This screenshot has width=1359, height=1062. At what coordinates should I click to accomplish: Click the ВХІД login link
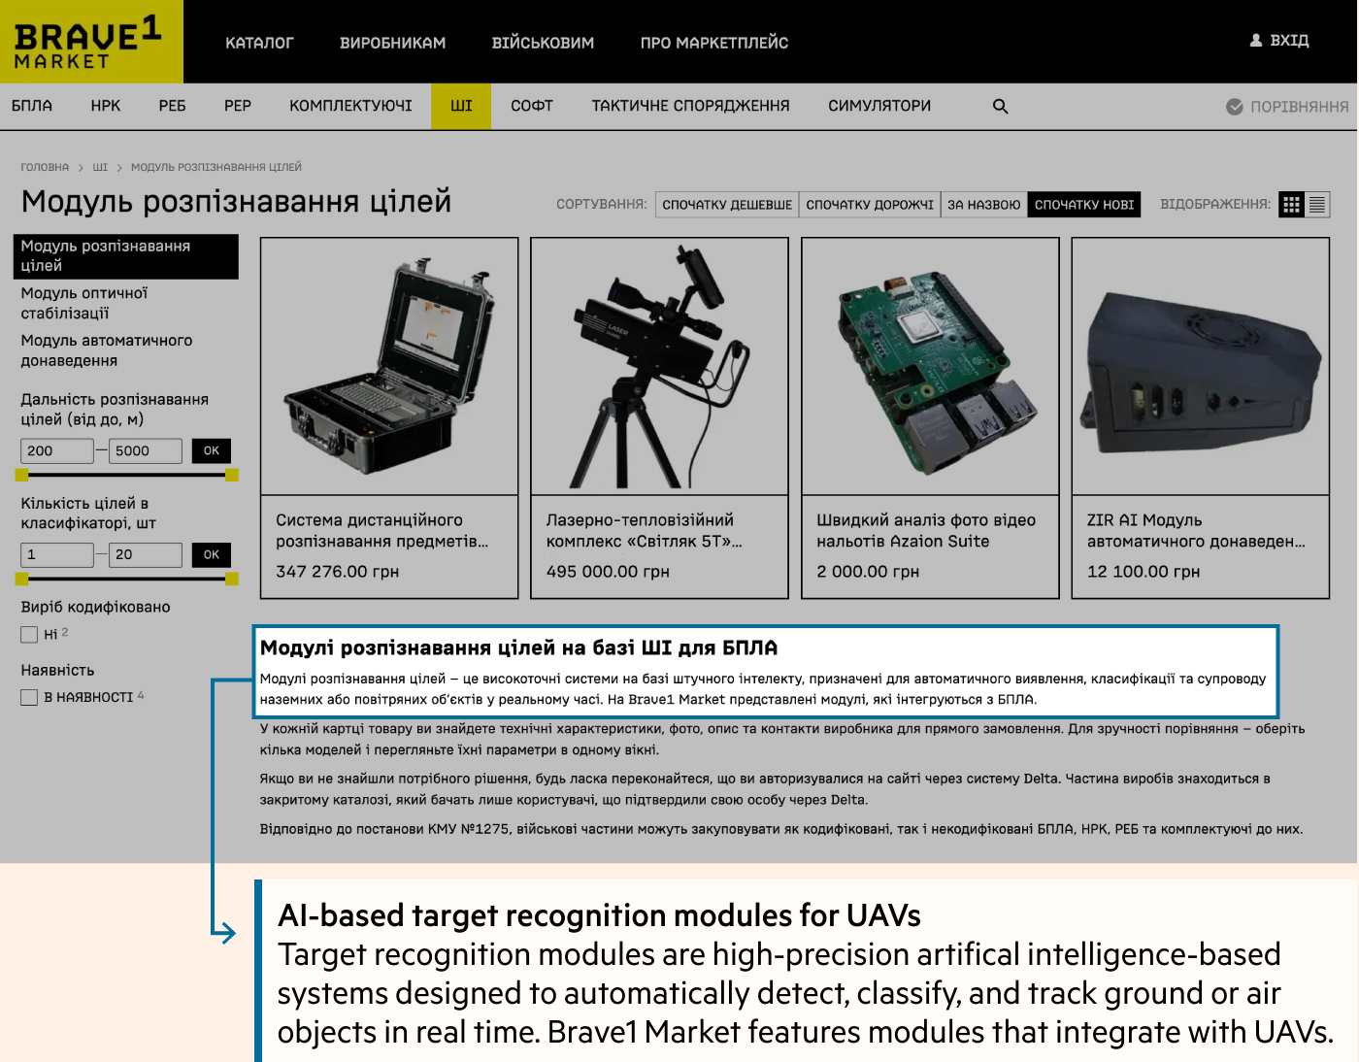[1289, 41]
